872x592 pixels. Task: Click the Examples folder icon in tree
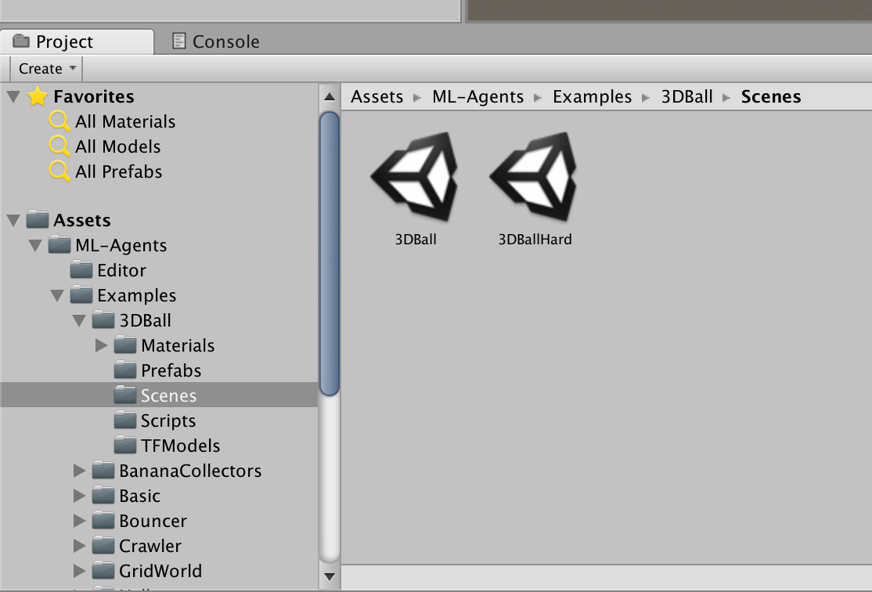[81, 294]
